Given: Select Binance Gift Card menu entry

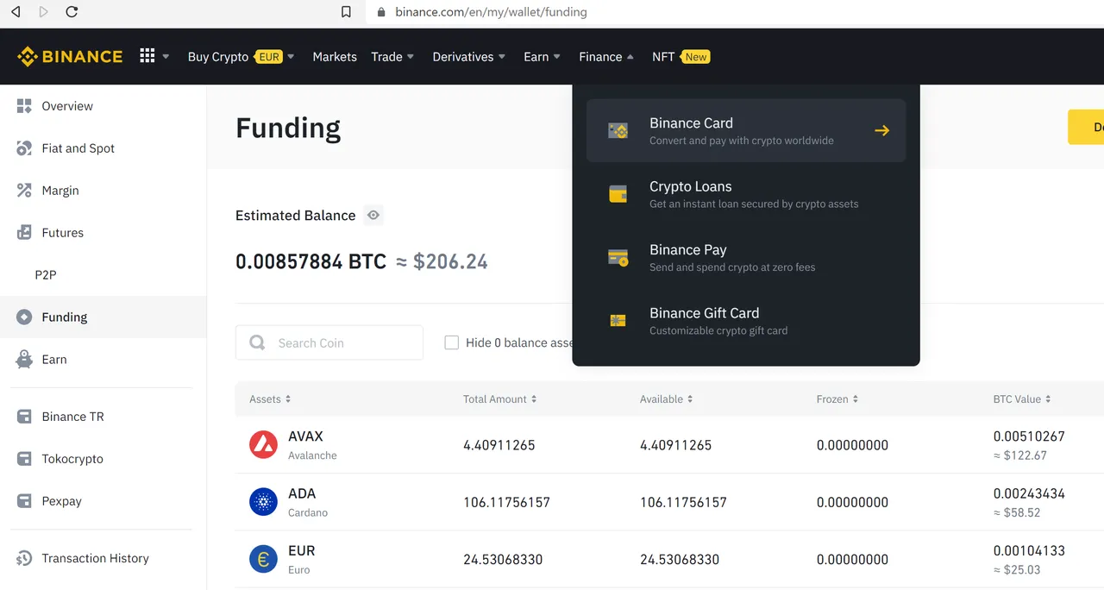Looking at the screenshot, I should point(746,321).
